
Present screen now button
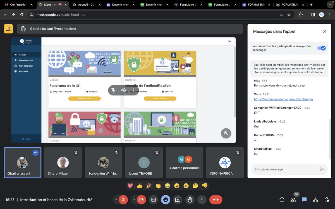tap(178, 200)
